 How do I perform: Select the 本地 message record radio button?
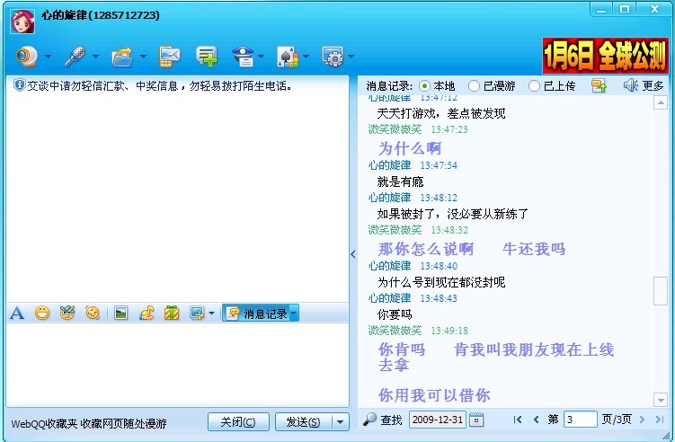[425, 86]
